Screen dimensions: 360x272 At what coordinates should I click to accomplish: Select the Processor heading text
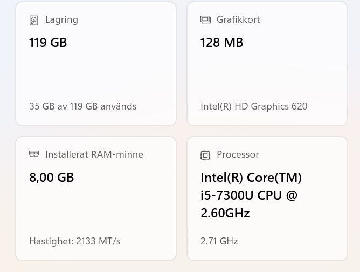pyautogui.click(x=238, y=154)
